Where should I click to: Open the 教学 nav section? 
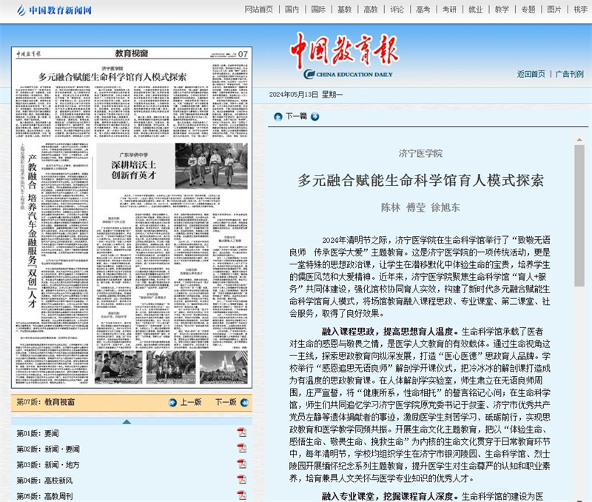pos(502,10)
